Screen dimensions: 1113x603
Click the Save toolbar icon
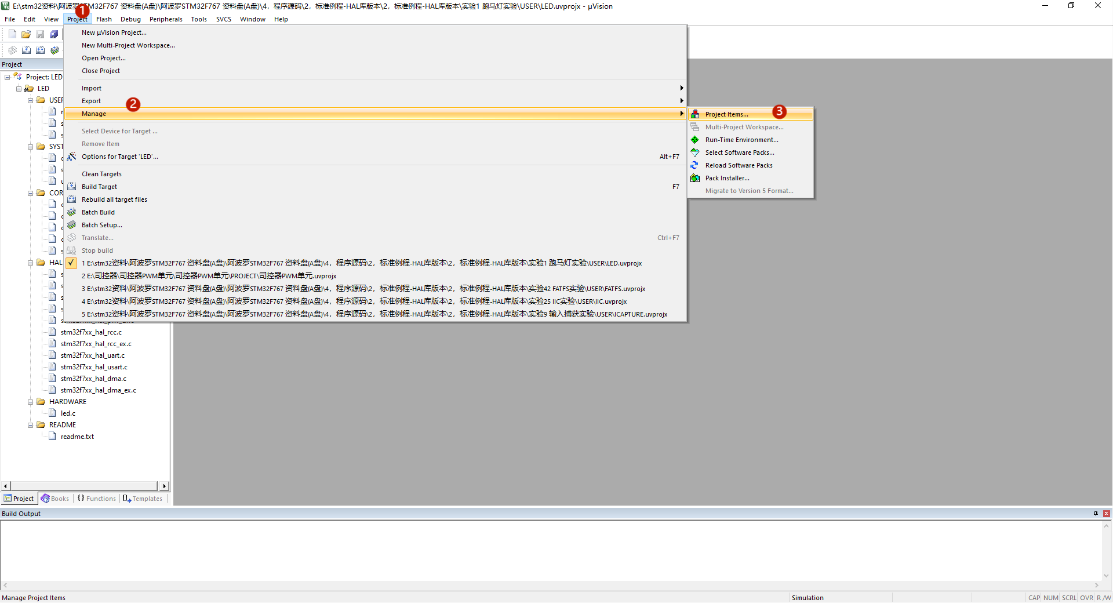[40, 34]
